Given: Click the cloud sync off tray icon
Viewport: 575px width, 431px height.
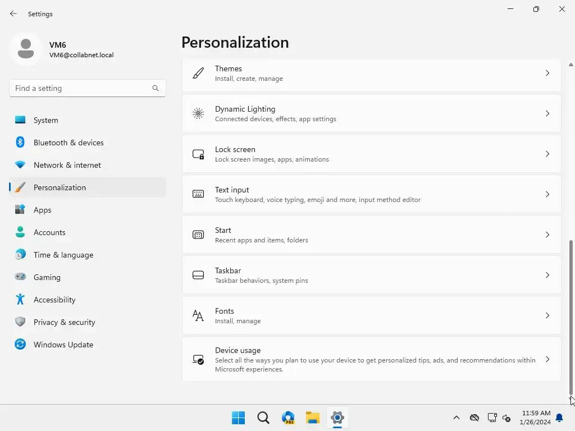Looking at the screenshot, I should 474,418.
